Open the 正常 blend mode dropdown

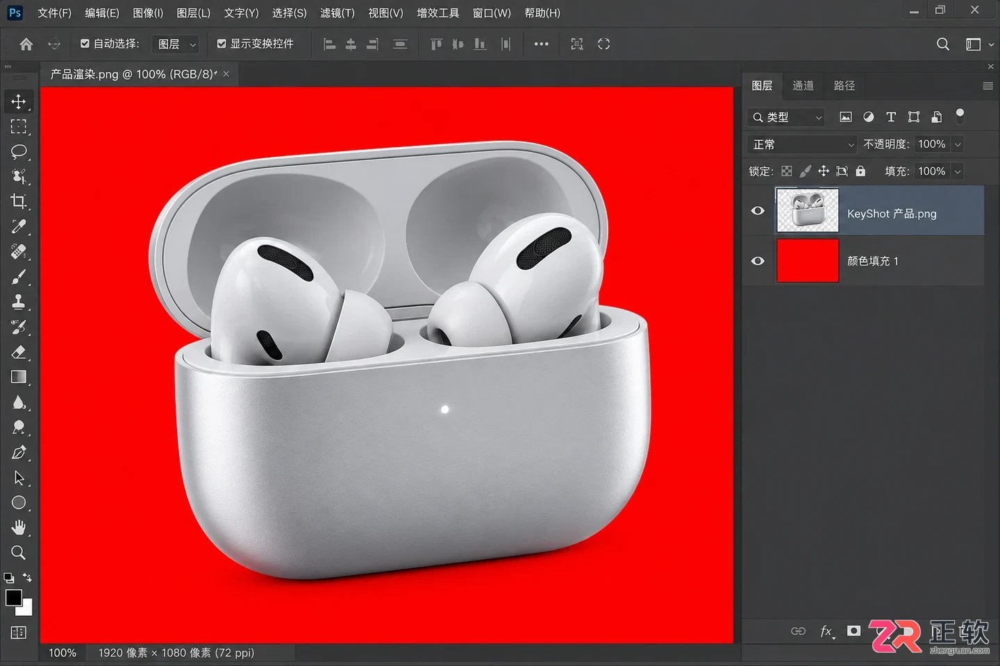[x=803, y=144]
